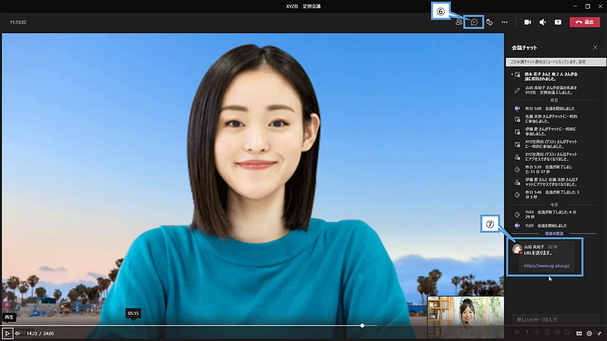Toggle the meeting chat icon
Viewport: 607px width, 341px height.
point(474,22)
